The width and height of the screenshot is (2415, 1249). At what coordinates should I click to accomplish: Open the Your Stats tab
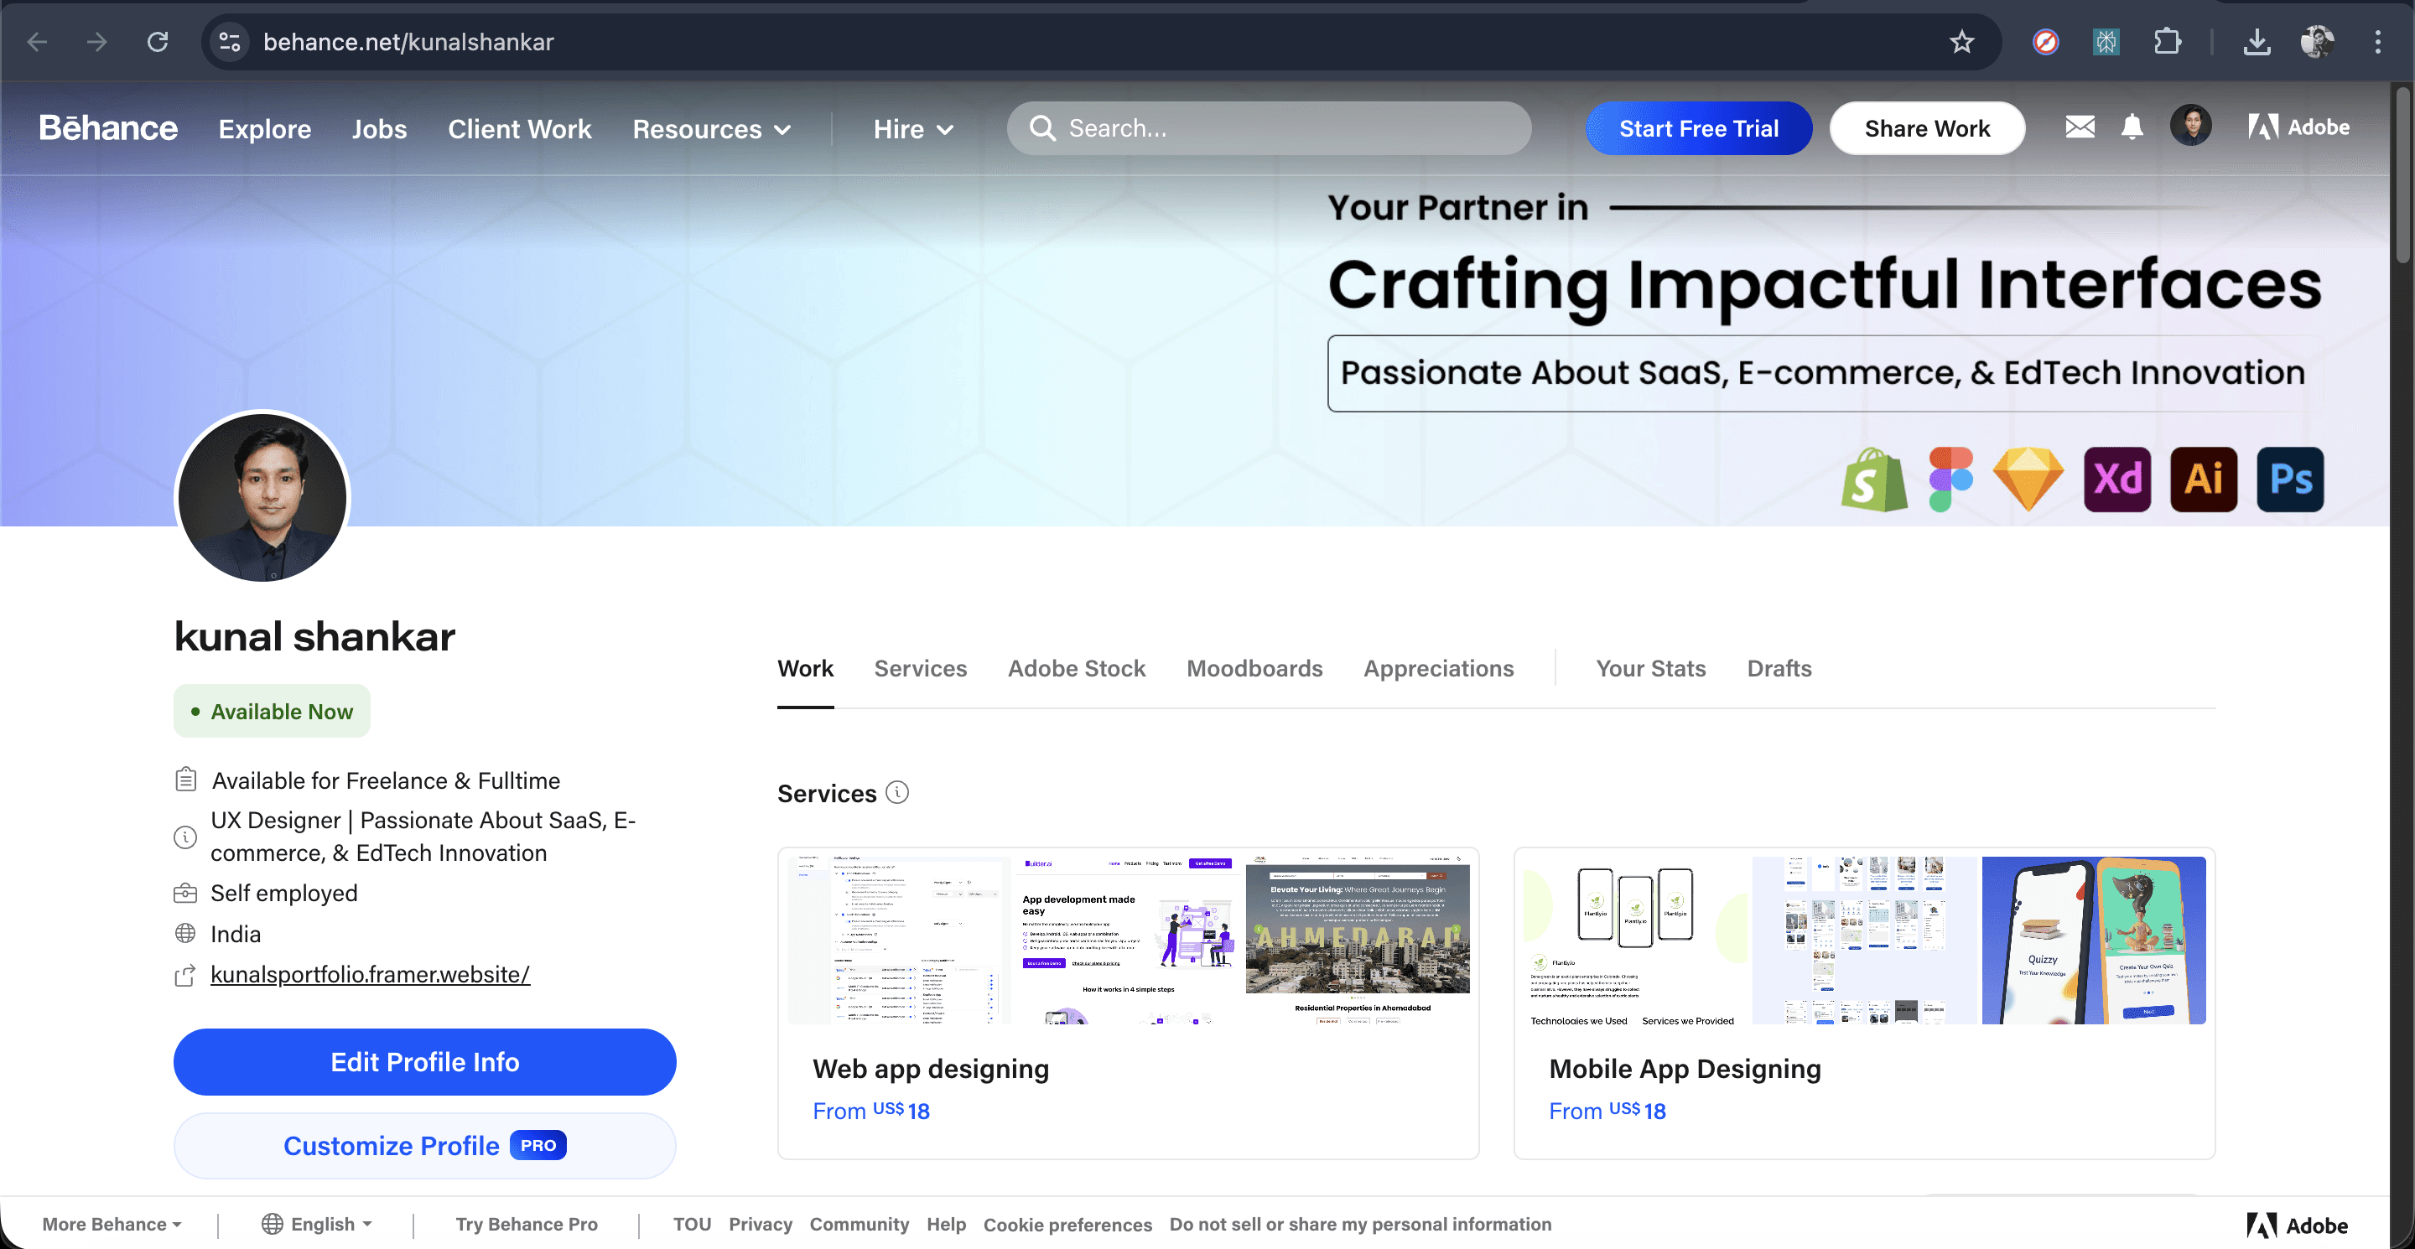[1650, 668]
